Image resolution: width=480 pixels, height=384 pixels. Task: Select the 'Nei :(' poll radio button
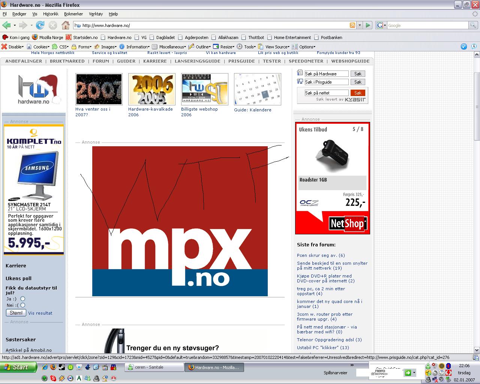click(22, 305)
